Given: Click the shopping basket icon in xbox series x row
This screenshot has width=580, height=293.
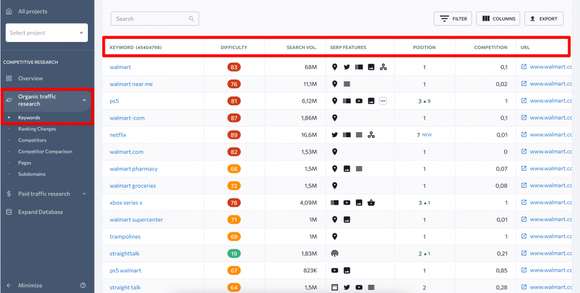Looking at the screenshot, I should click(x=371, y=203).
